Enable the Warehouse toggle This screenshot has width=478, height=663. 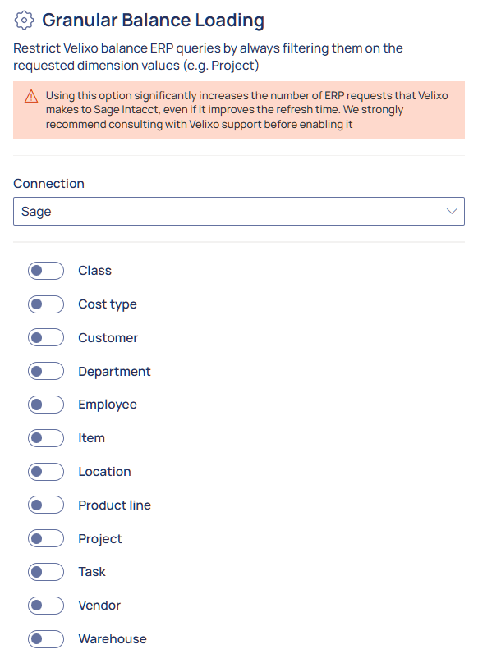coord(46,639)
